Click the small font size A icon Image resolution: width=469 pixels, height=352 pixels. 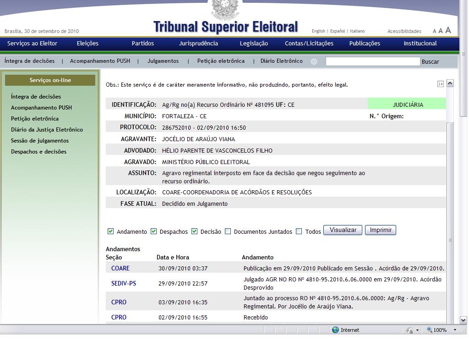pyautogui.click(x=435, y=31)
